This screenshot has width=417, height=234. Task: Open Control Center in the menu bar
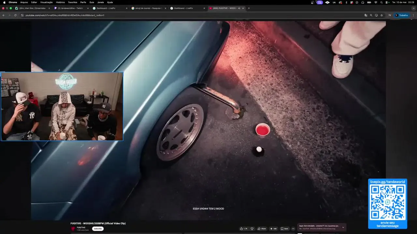pyautogui.click(x=387, y=2)
